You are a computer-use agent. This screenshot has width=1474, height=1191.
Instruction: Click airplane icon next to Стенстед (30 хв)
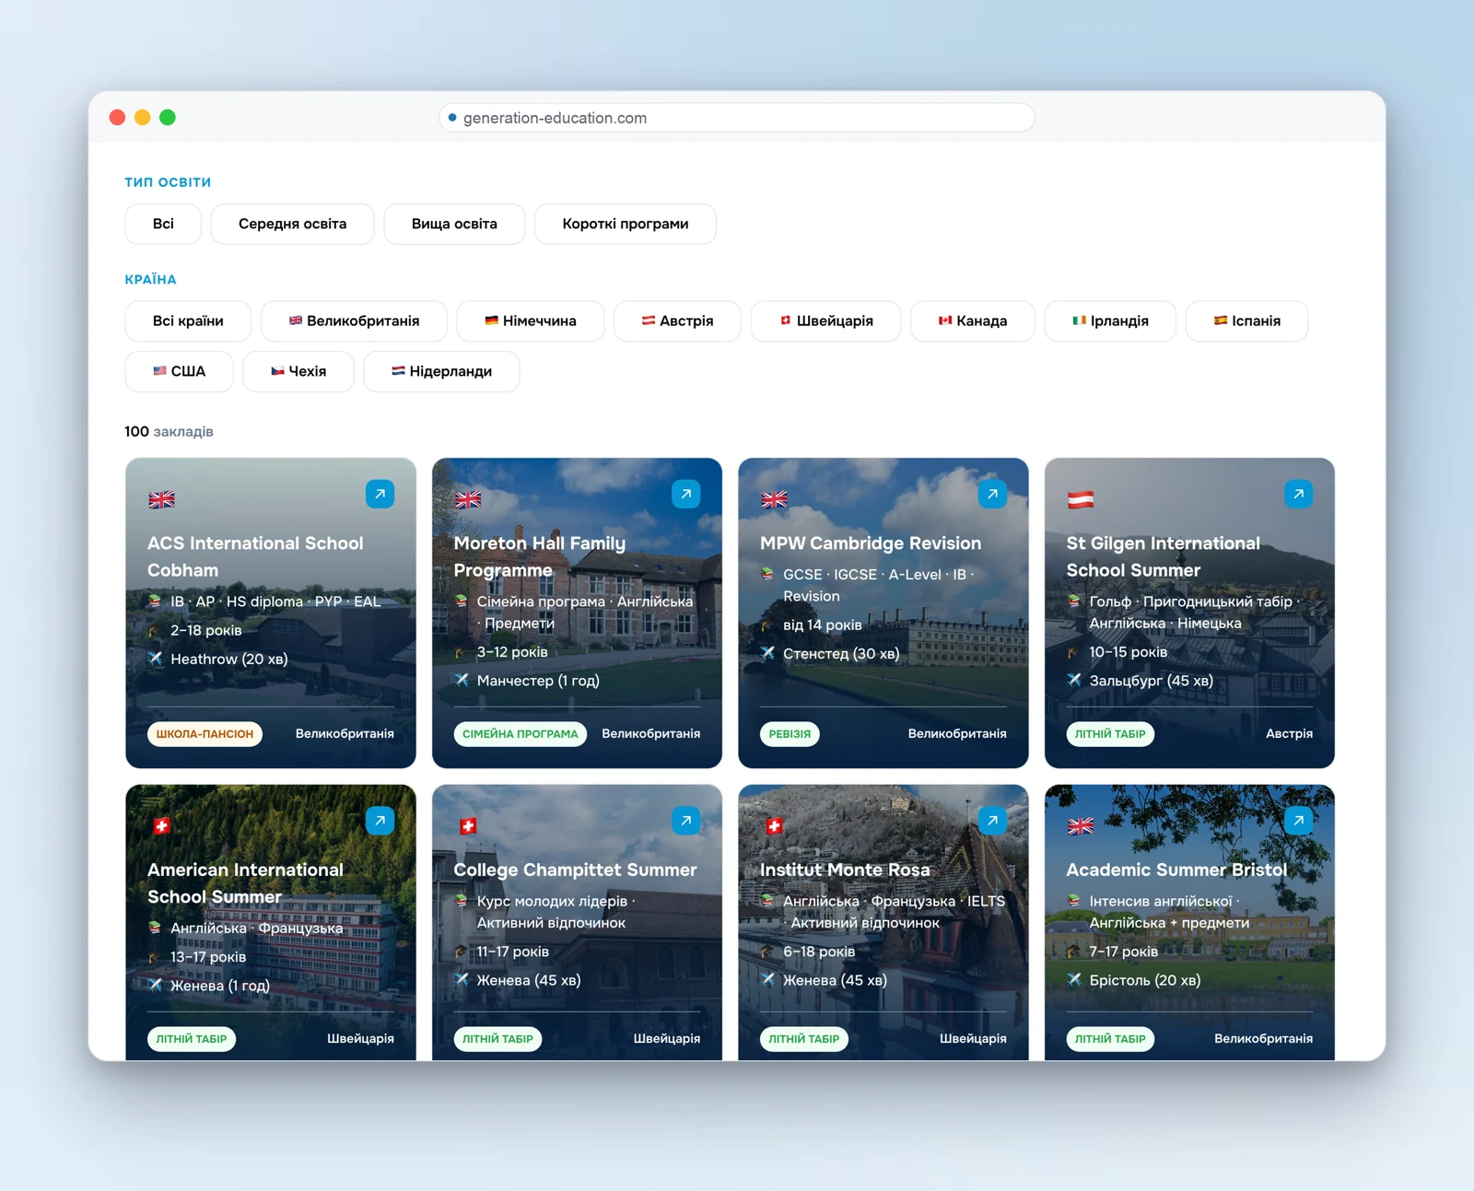[767, 653]
